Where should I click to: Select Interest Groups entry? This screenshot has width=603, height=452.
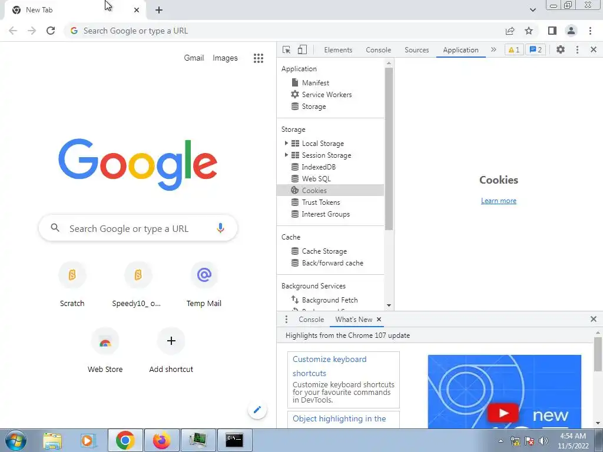326,214
